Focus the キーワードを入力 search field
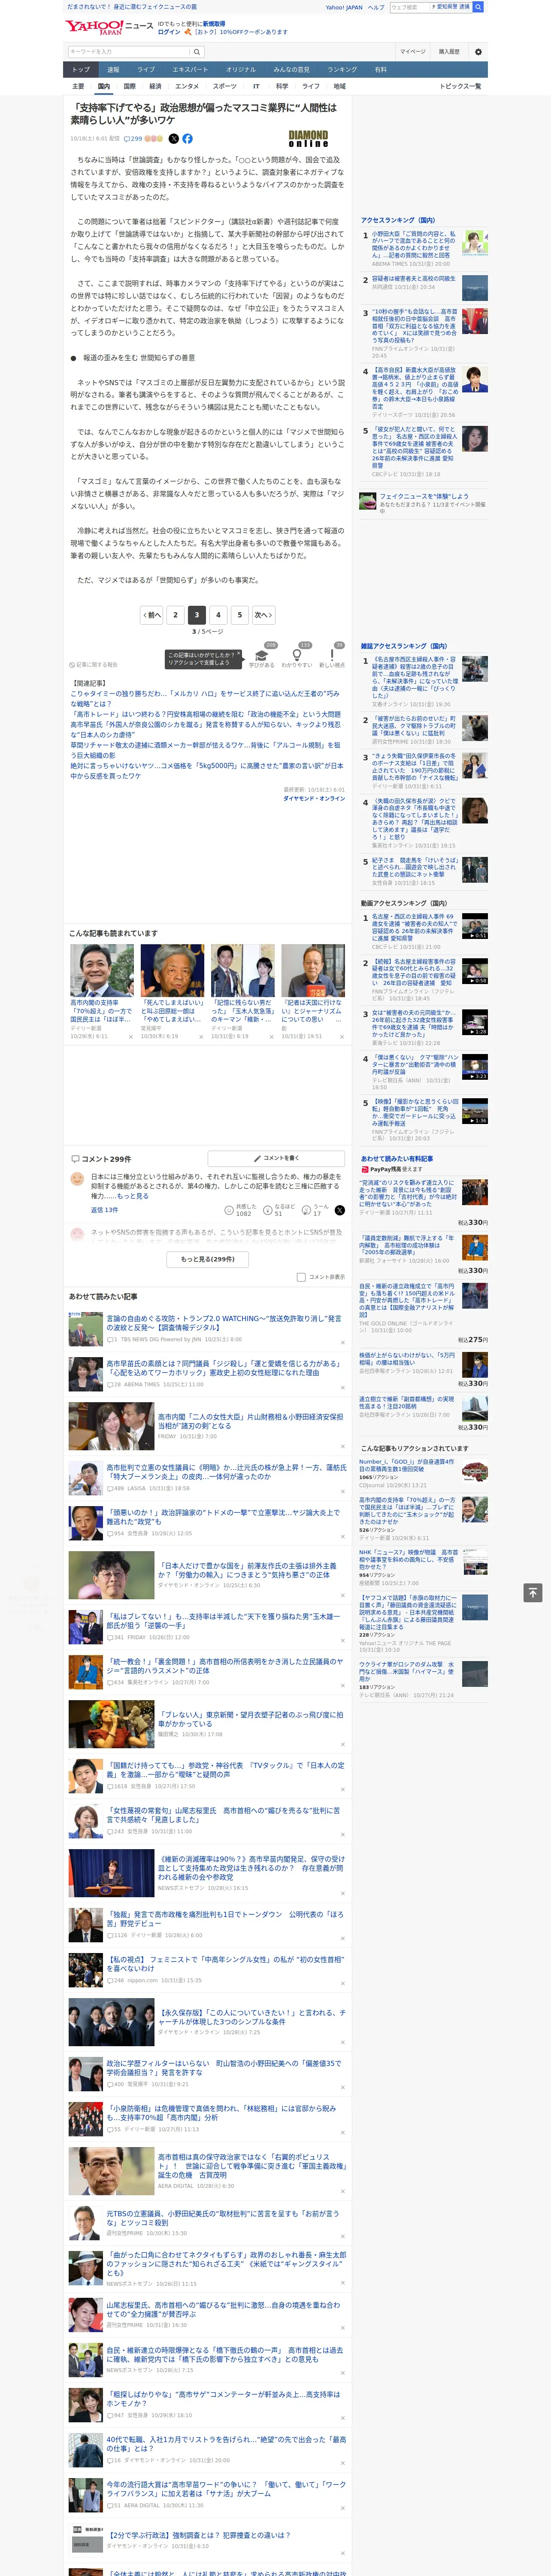This screenshot has width=551, height=2576. 129,52
